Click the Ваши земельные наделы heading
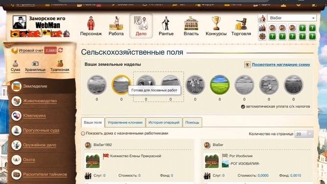This screenshot has height=184, width=327. tap(112, 64)
